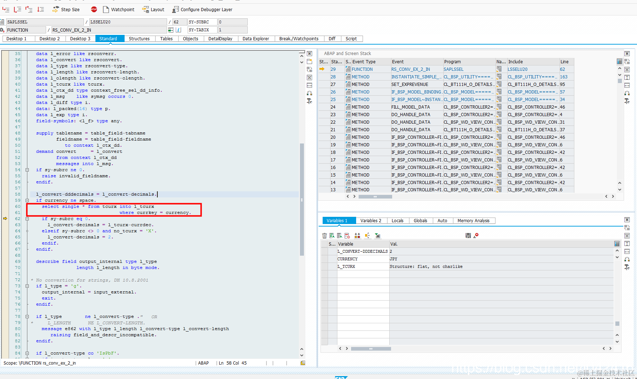Open the Script tab
Image resolution: width=637 pixels, height=379 pixels.
[351, 38]
